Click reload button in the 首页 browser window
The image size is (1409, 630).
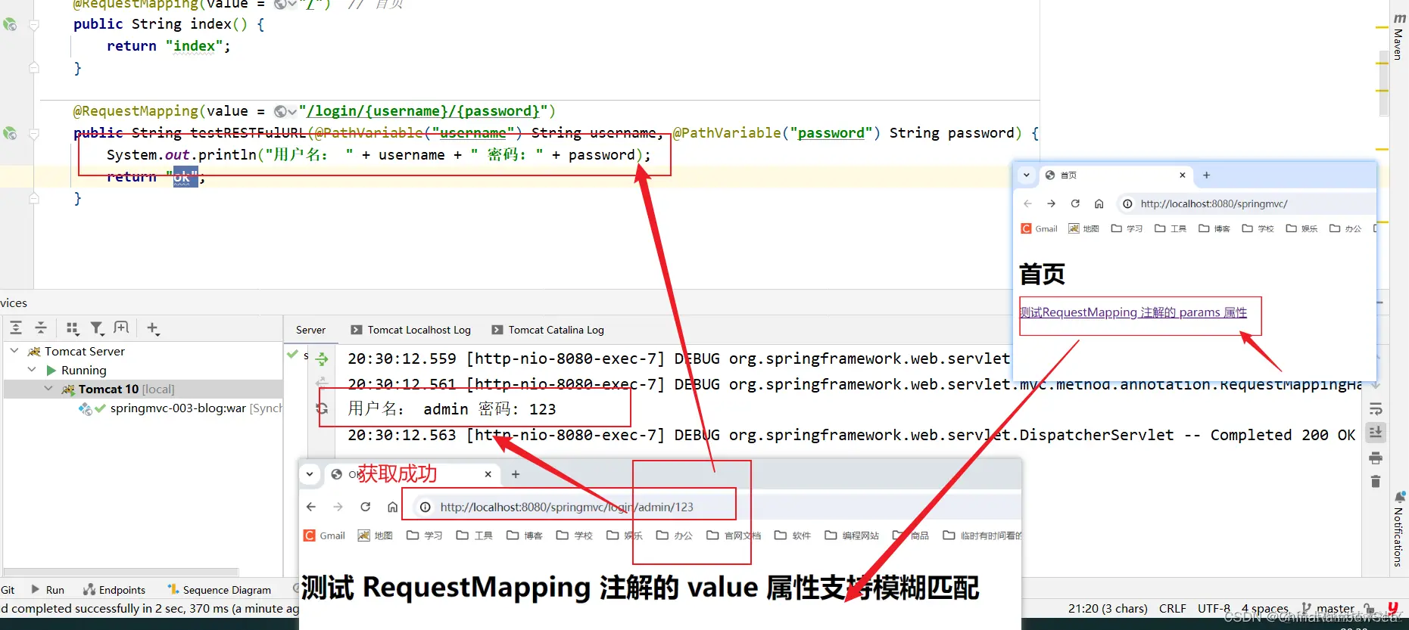pyautogui.click(x=1075, y=203)
